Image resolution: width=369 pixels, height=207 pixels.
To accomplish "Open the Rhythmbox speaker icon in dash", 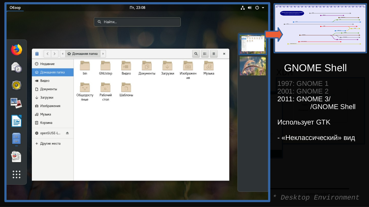I will point(17,85).
